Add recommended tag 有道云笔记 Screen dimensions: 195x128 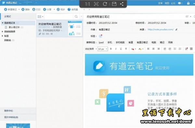pyautogui.click(x=142, y=42)
